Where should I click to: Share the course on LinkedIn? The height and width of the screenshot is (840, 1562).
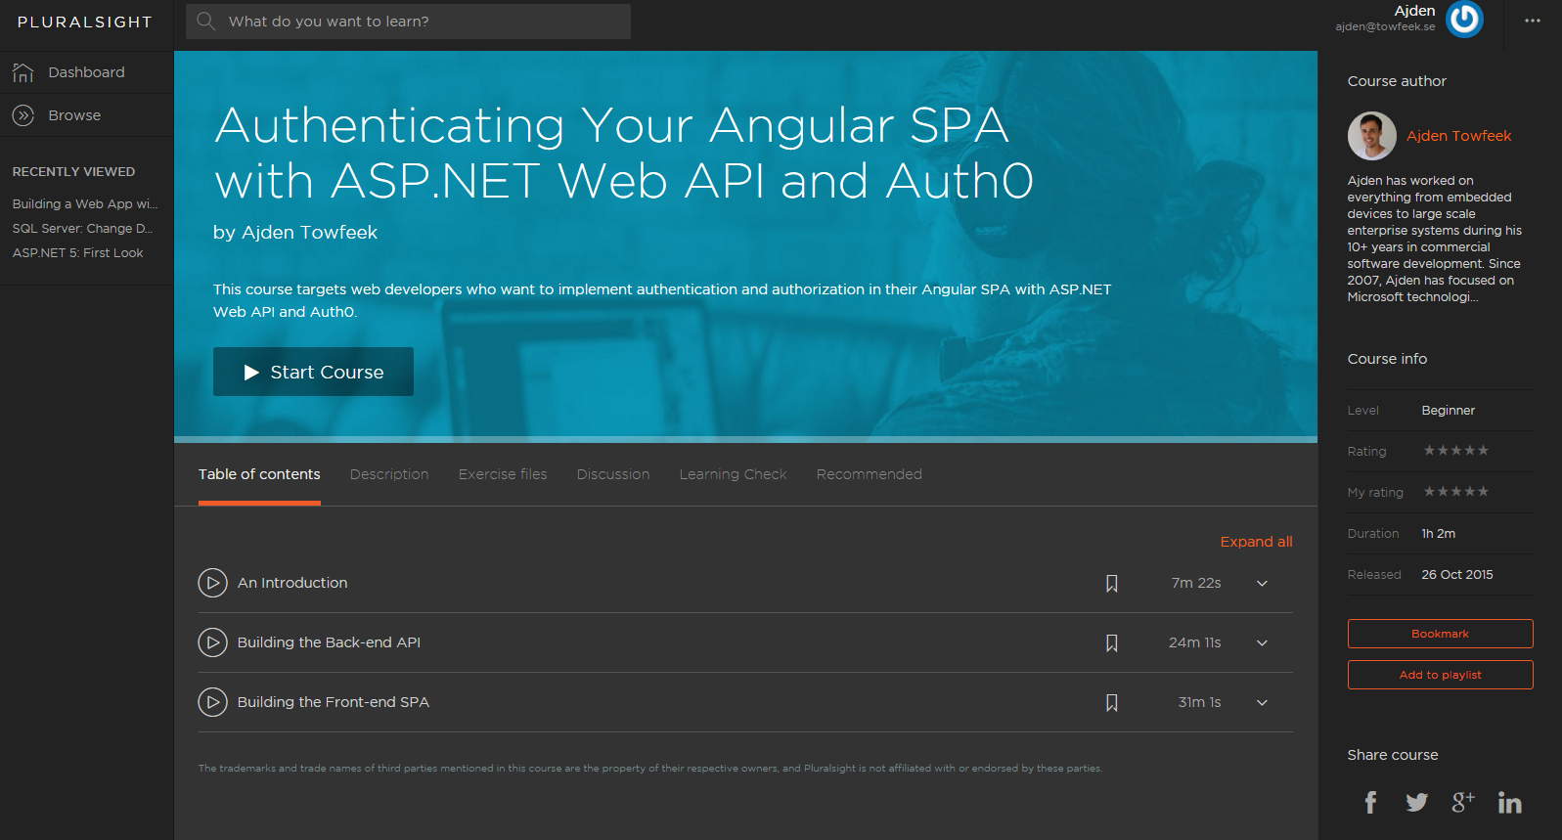1509,803
